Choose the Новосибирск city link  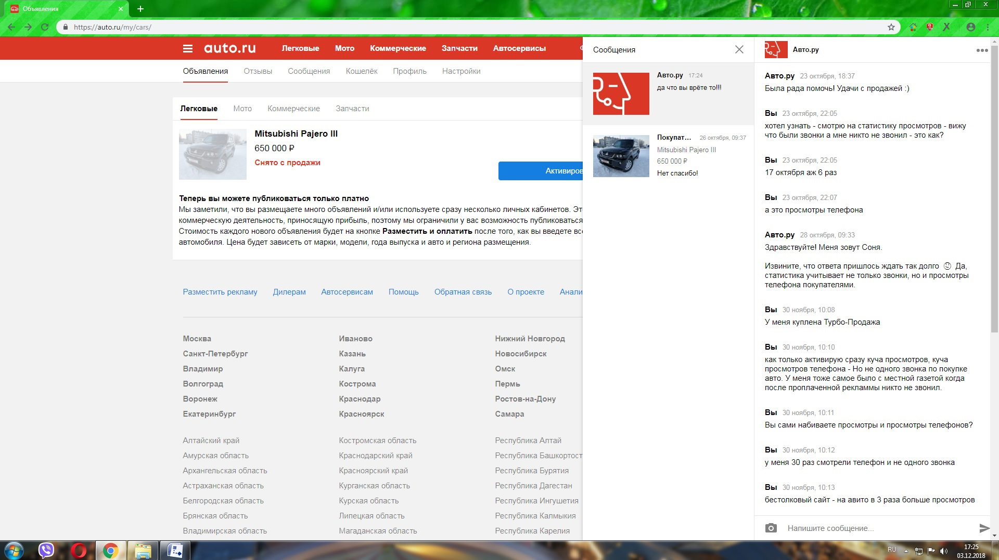[521, 354]
